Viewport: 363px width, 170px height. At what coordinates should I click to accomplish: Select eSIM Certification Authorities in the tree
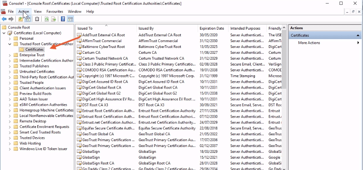click(x=43, y=104)
